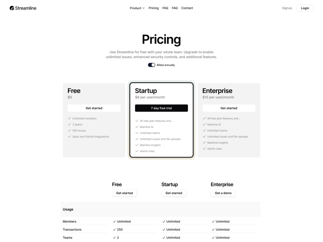This screenshot has height=242, width=323.
Task: Click Get started under the Startup column
Action: [x=174, y=193]
